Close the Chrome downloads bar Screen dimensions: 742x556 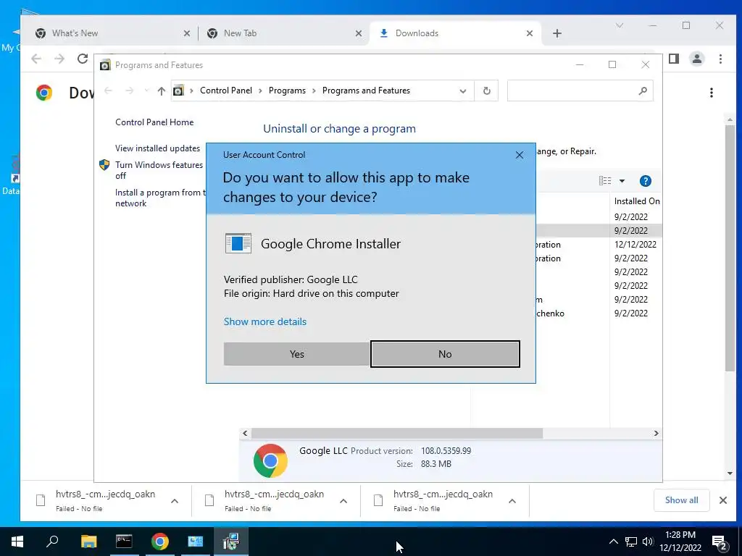(723, 500)
